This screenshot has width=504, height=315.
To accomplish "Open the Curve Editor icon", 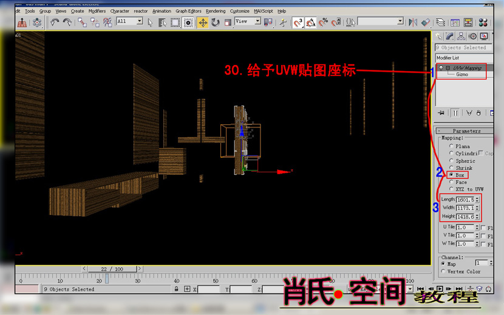I will pos(455,22).
